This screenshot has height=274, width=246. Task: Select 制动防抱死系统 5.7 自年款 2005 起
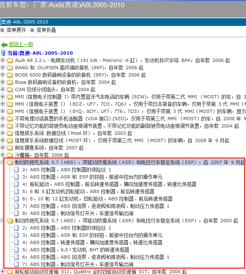tap(126, 221)
